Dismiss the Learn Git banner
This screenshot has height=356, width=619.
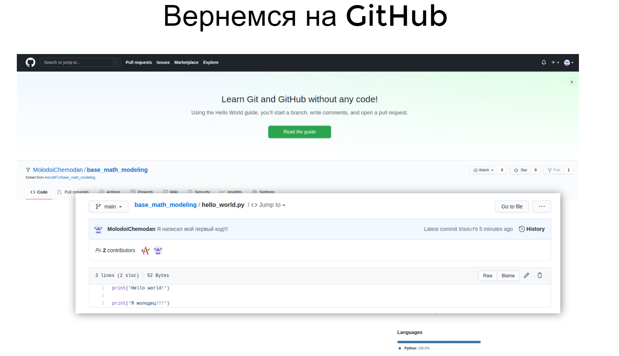point(571,82)
